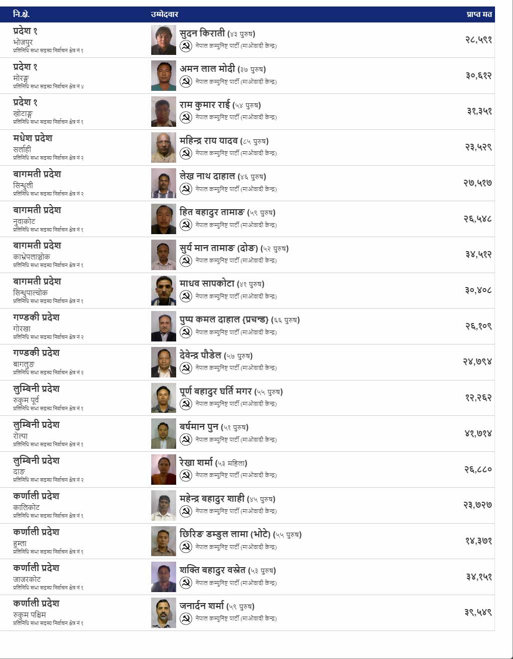Click party symbol under शक्ति बहादुर वस्नेत
This screenshot has width=513, height=659.
(x=186, y=583)
